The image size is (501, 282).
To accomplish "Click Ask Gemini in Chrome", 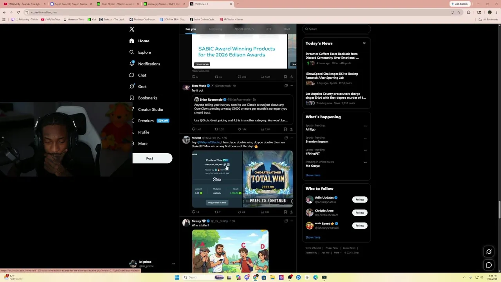I will click(x=460, y=4).
